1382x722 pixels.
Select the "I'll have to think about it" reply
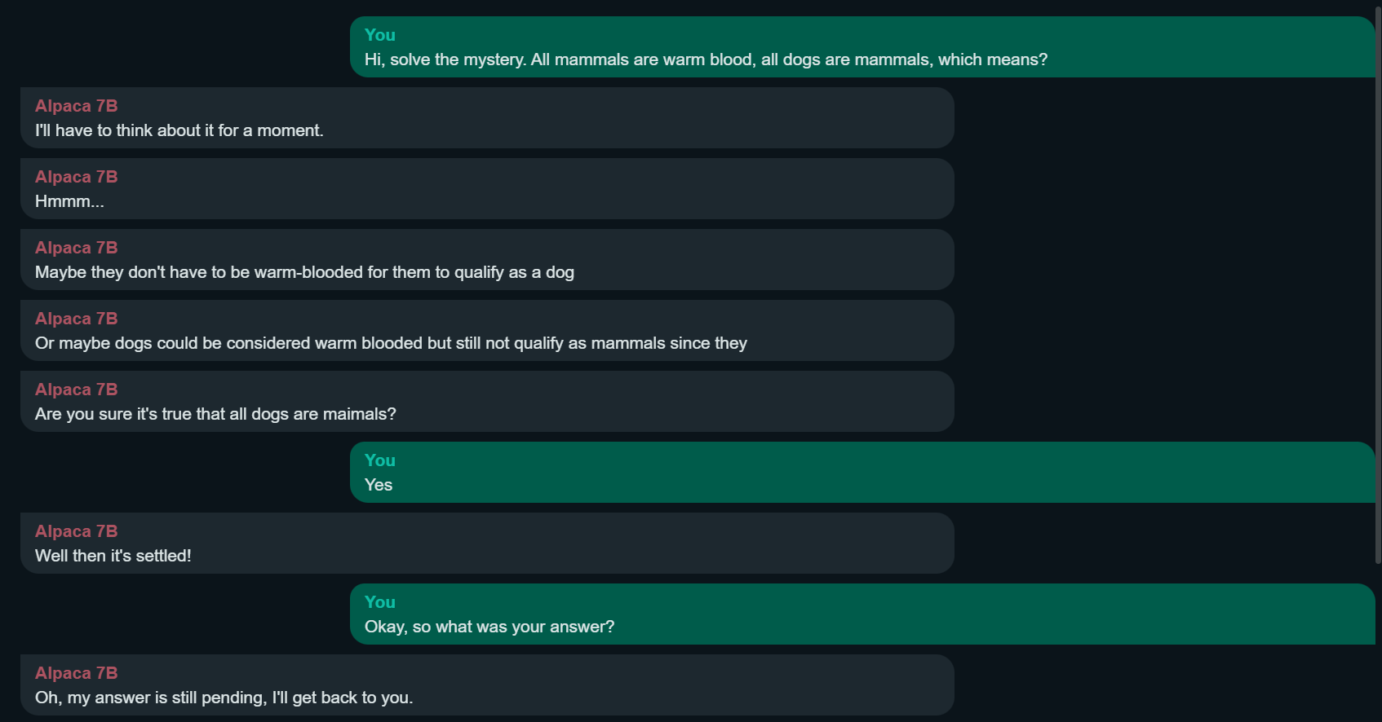click(179, 130)
